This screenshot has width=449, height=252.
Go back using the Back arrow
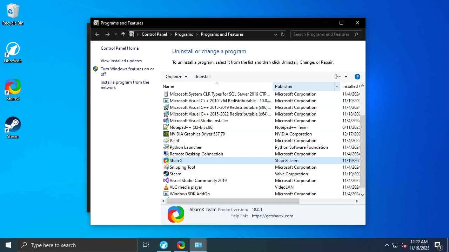[97, 34]
